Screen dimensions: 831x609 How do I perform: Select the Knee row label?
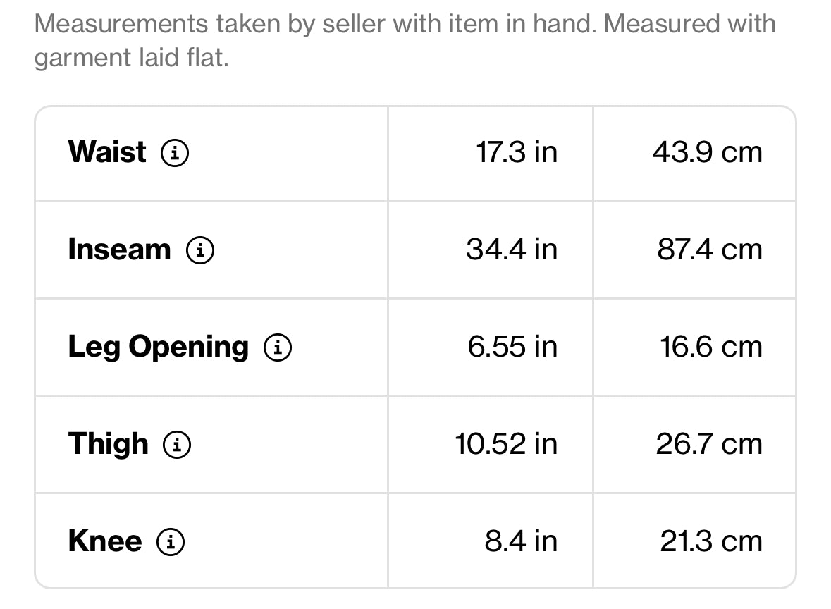pos(105,541)
